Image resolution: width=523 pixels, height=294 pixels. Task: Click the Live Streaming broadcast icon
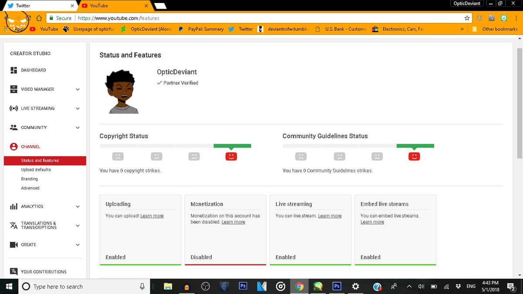[14, 108]
